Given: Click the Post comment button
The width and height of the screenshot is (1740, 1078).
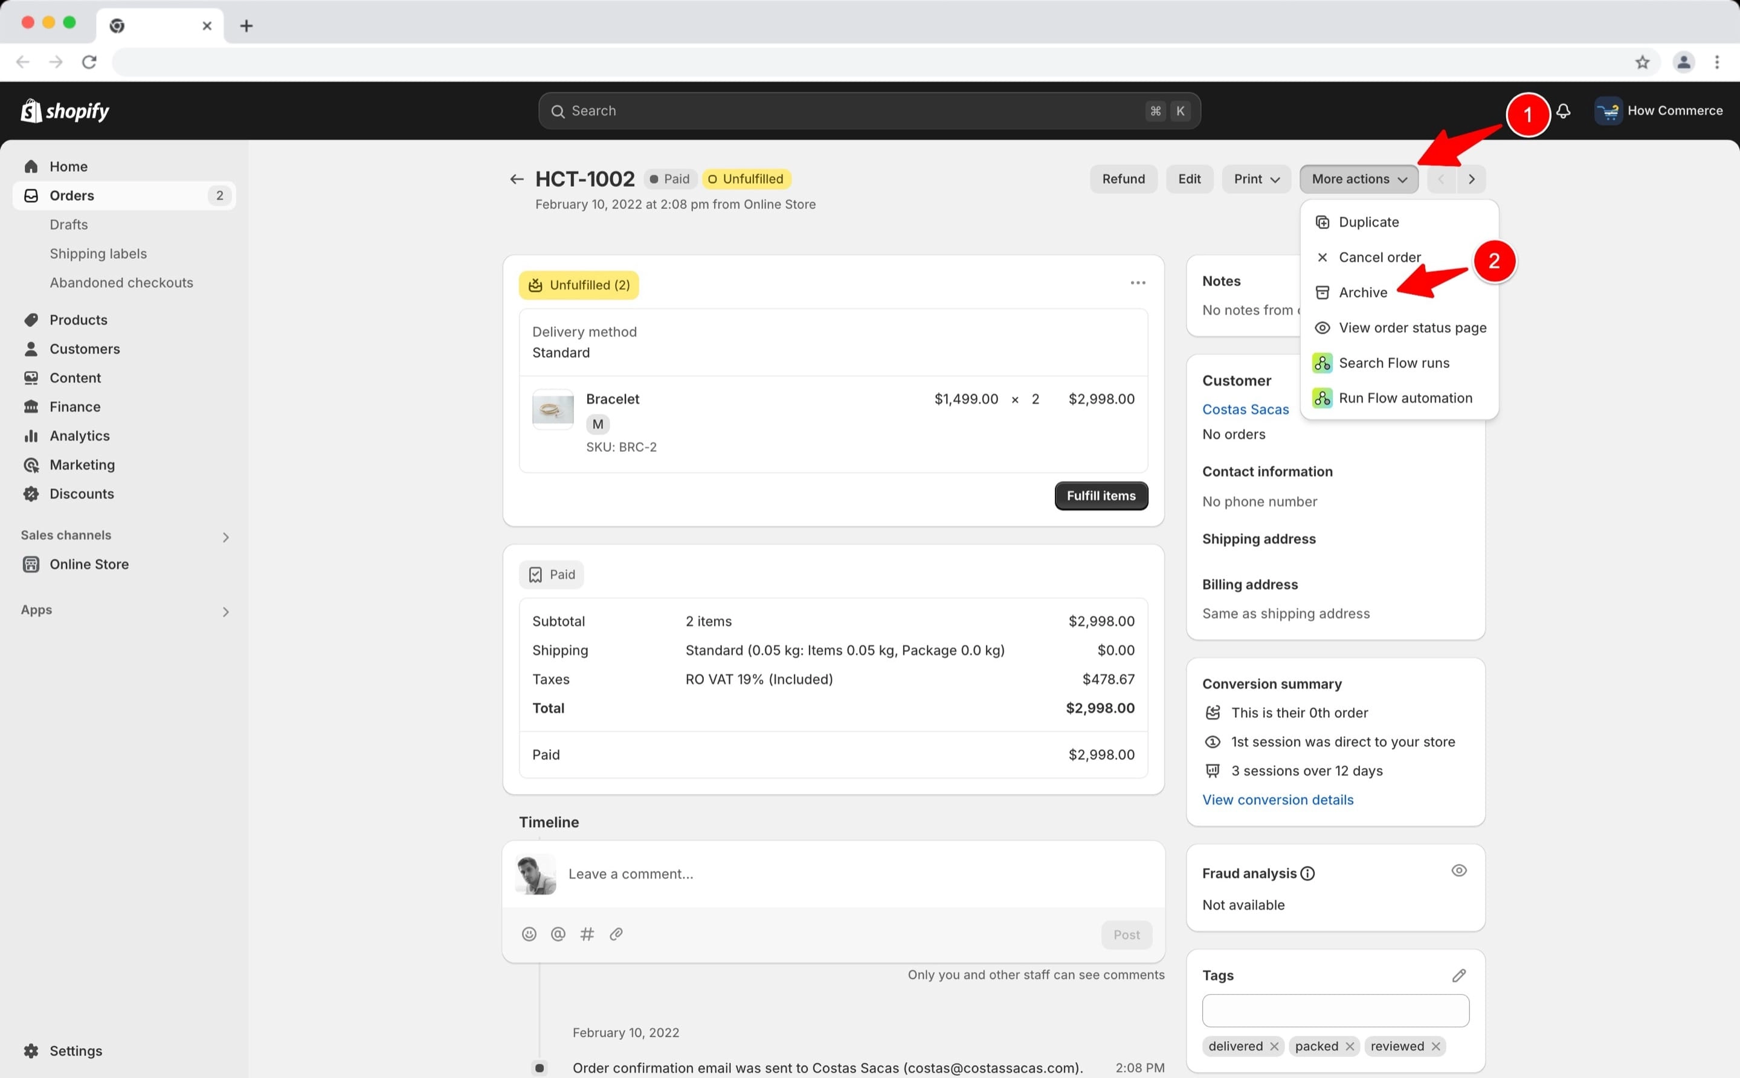Looking at the screenshot, I should (1126, 935).
